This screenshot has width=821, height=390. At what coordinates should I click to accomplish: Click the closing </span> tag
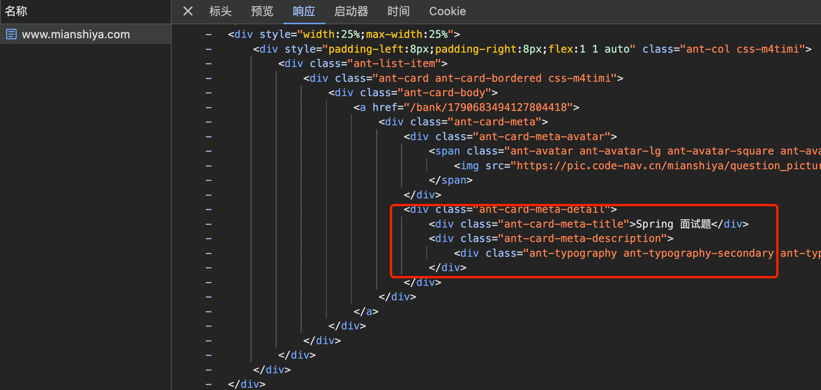451,180
